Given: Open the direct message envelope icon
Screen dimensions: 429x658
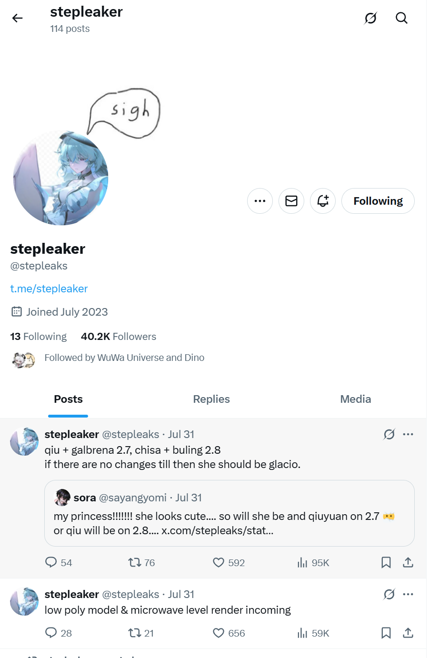Looking at the screenshot, I should (291, 201).
